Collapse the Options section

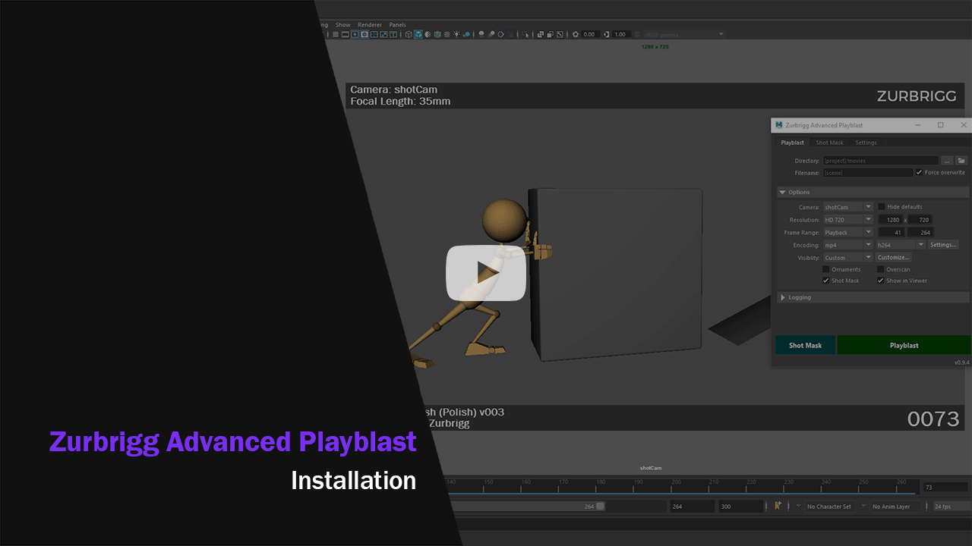point(783,192)
